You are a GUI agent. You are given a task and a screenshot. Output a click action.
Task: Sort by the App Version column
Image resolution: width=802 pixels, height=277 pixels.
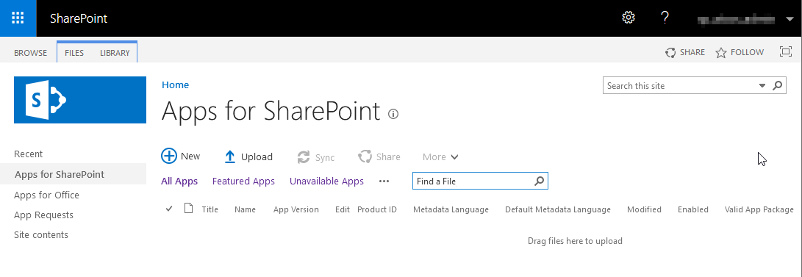click(296, 209)
